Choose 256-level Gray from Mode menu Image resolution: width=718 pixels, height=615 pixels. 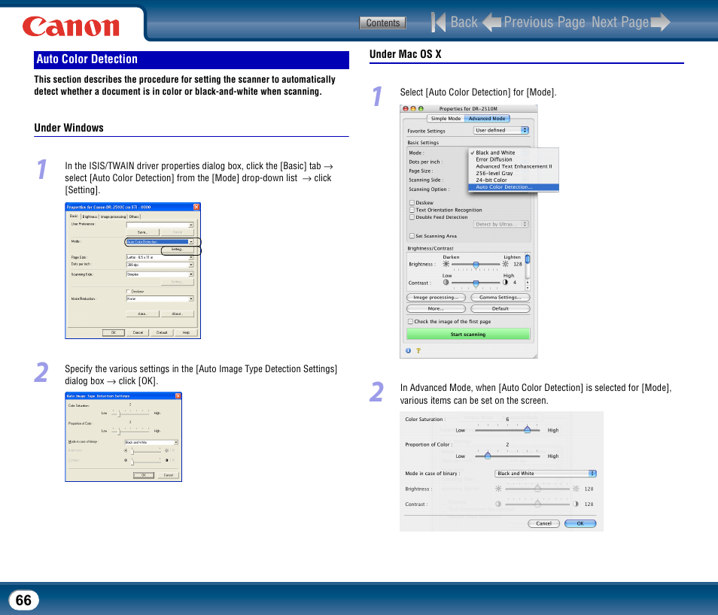pos(513,174)
